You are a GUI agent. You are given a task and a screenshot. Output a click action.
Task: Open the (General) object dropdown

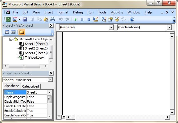tap(111, 27)
